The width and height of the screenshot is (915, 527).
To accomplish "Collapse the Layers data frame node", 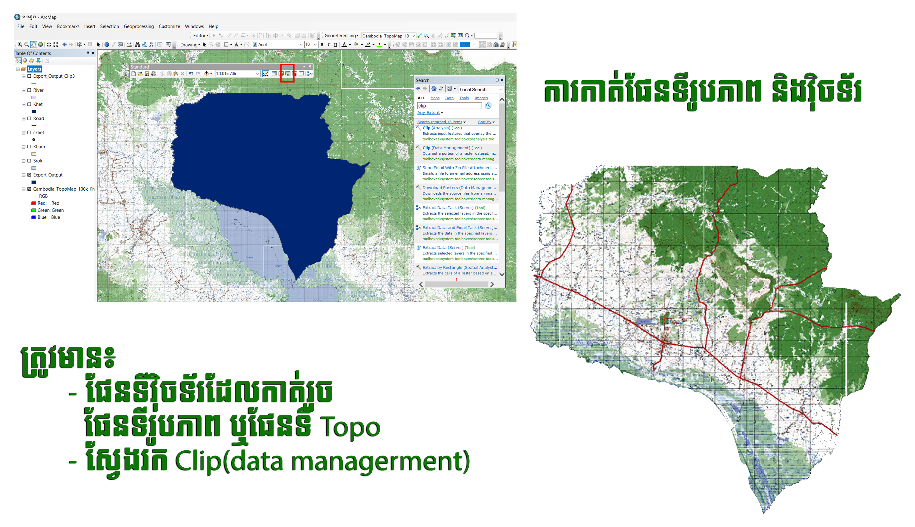I will (x=18, y=69).
